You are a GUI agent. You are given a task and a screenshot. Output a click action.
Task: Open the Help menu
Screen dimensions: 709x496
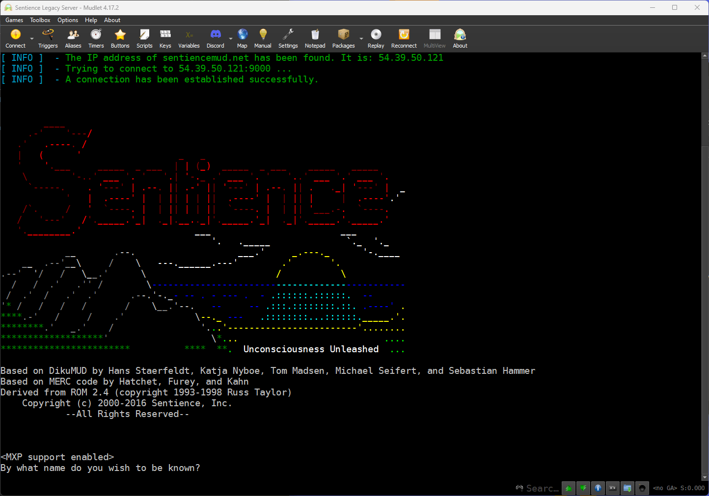[91, 20]
